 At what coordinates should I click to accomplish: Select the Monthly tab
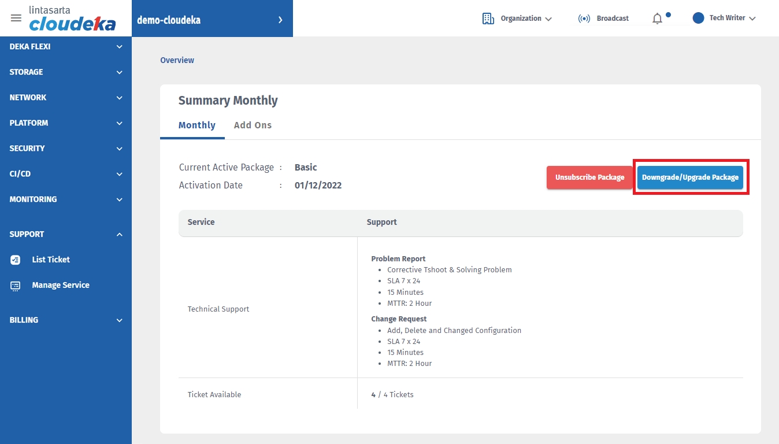click(196, 125)
